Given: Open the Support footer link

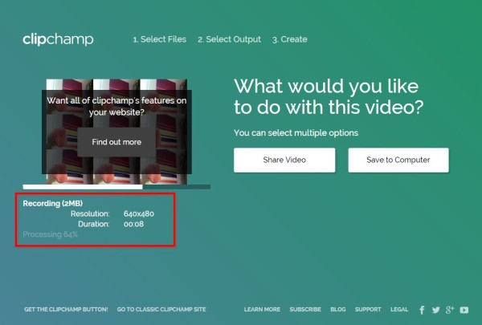Looking at the screenshot, I should (368, 309).
